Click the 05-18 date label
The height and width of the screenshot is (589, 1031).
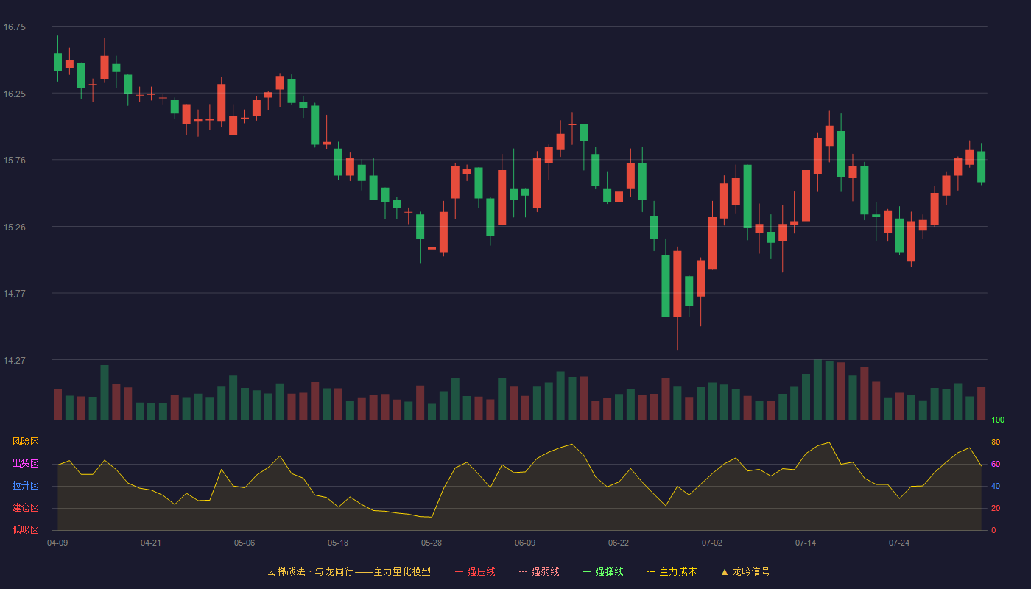point(338,543)
